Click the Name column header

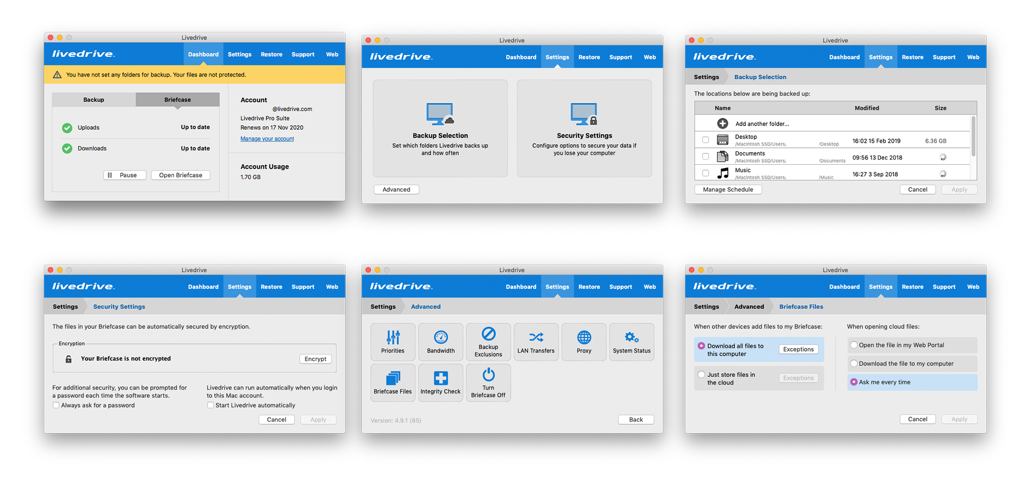pyautogui.click(x=723, y=108)
